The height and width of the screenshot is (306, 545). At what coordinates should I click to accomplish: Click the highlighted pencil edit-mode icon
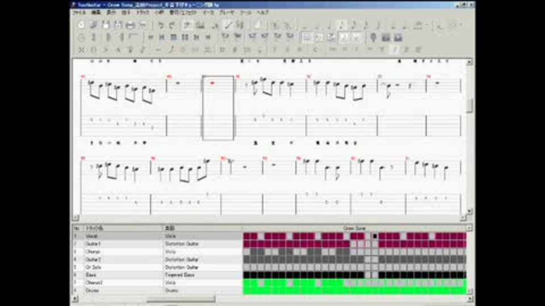[228, 25]
